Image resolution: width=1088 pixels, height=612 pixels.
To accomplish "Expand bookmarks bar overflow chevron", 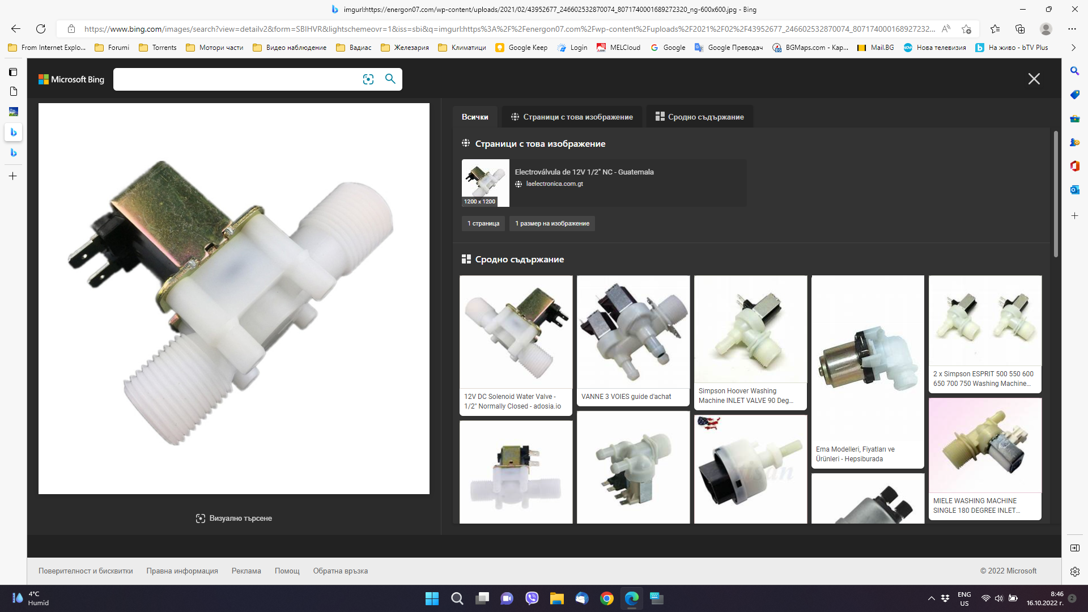I will (1073, 48).
